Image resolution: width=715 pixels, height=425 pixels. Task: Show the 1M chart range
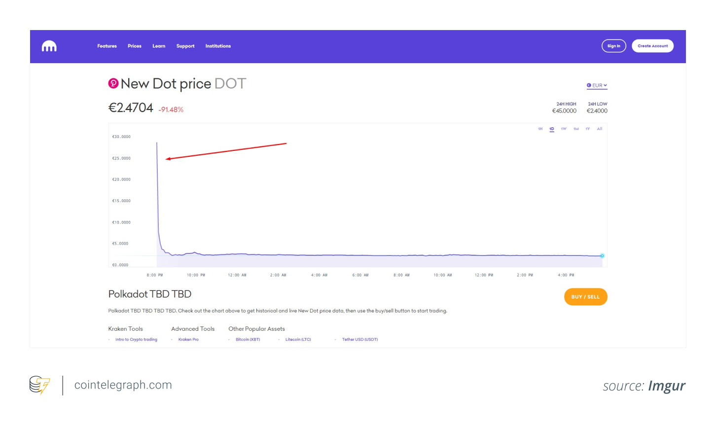576,129
